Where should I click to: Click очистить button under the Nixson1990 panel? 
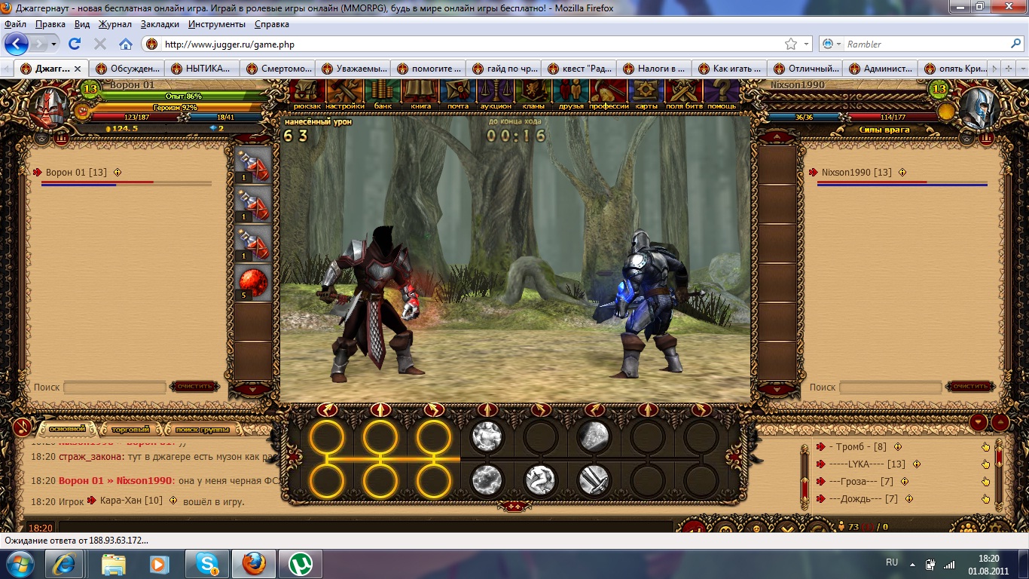point(971,387)
